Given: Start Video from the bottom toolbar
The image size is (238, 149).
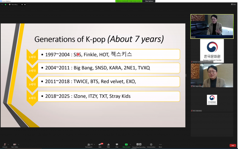Looking at the screenshot, I should click(15, 145).
